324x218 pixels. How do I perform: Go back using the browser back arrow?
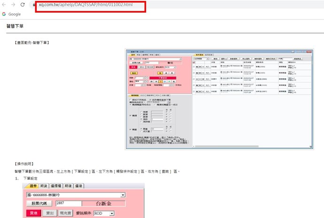pyautogui.click(x=4, y=5)
